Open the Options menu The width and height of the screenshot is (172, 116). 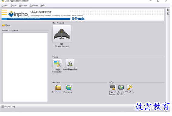coord(34,5)
